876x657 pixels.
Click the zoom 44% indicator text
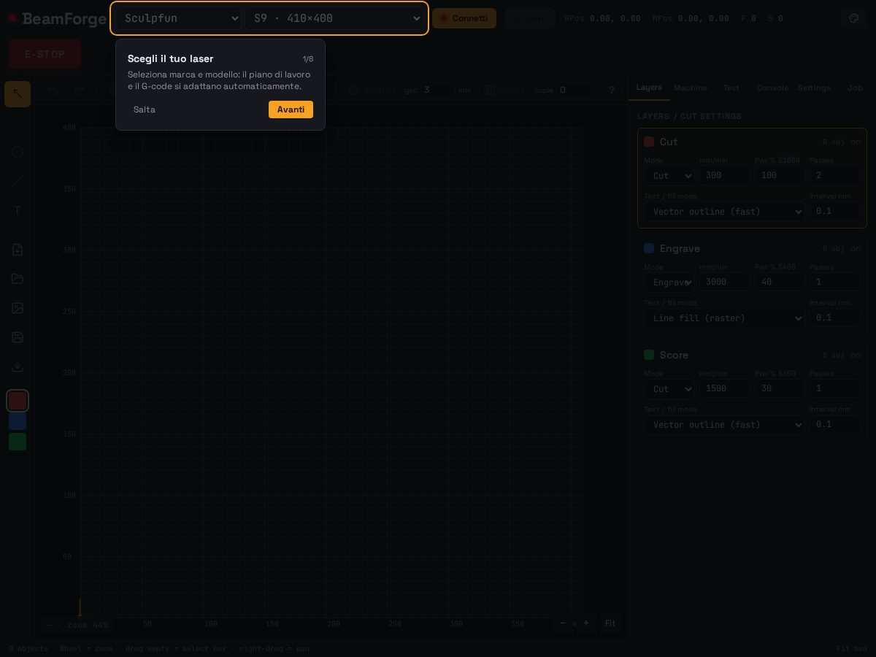coord(88,626)
